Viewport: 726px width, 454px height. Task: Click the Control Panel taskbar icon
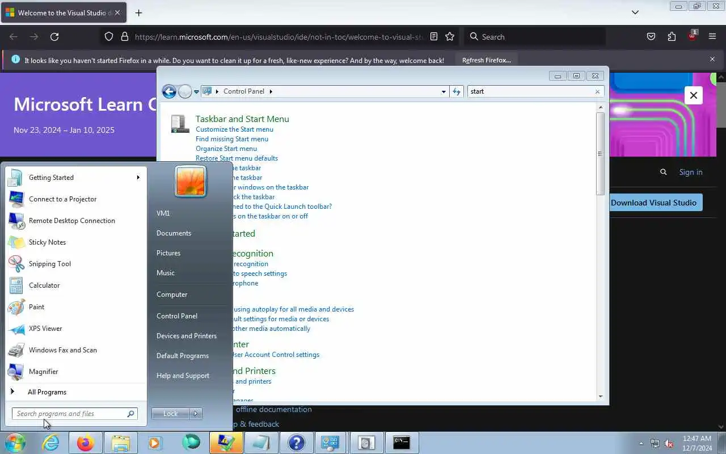click(x=331, y=443)
